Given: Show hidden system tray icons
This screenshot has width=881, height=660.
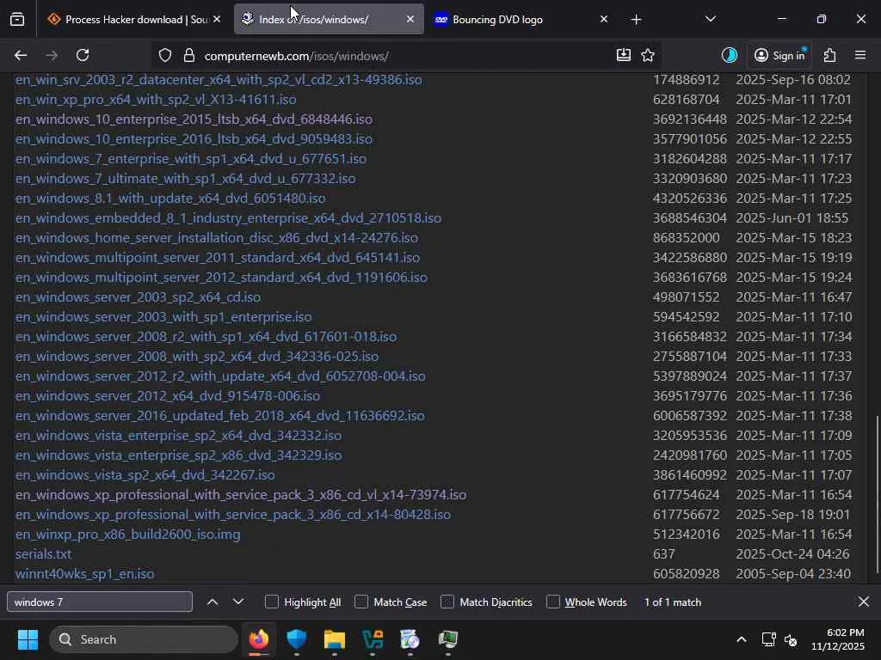Looking at the screenshot, I should point(742,639).
